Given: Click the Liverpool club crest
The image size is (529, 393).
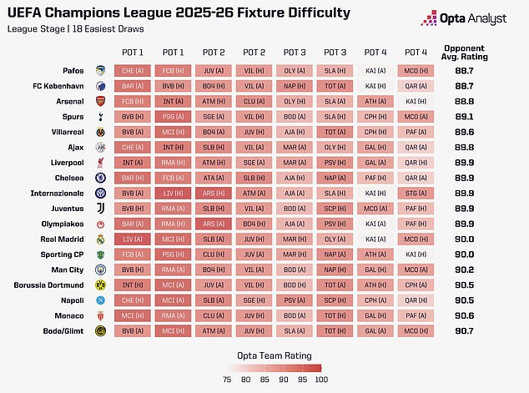Looking at the screenshot, I should coord(100,163).
